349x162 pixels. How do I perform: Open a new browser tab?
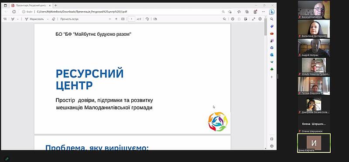click(x=56, y=5)
